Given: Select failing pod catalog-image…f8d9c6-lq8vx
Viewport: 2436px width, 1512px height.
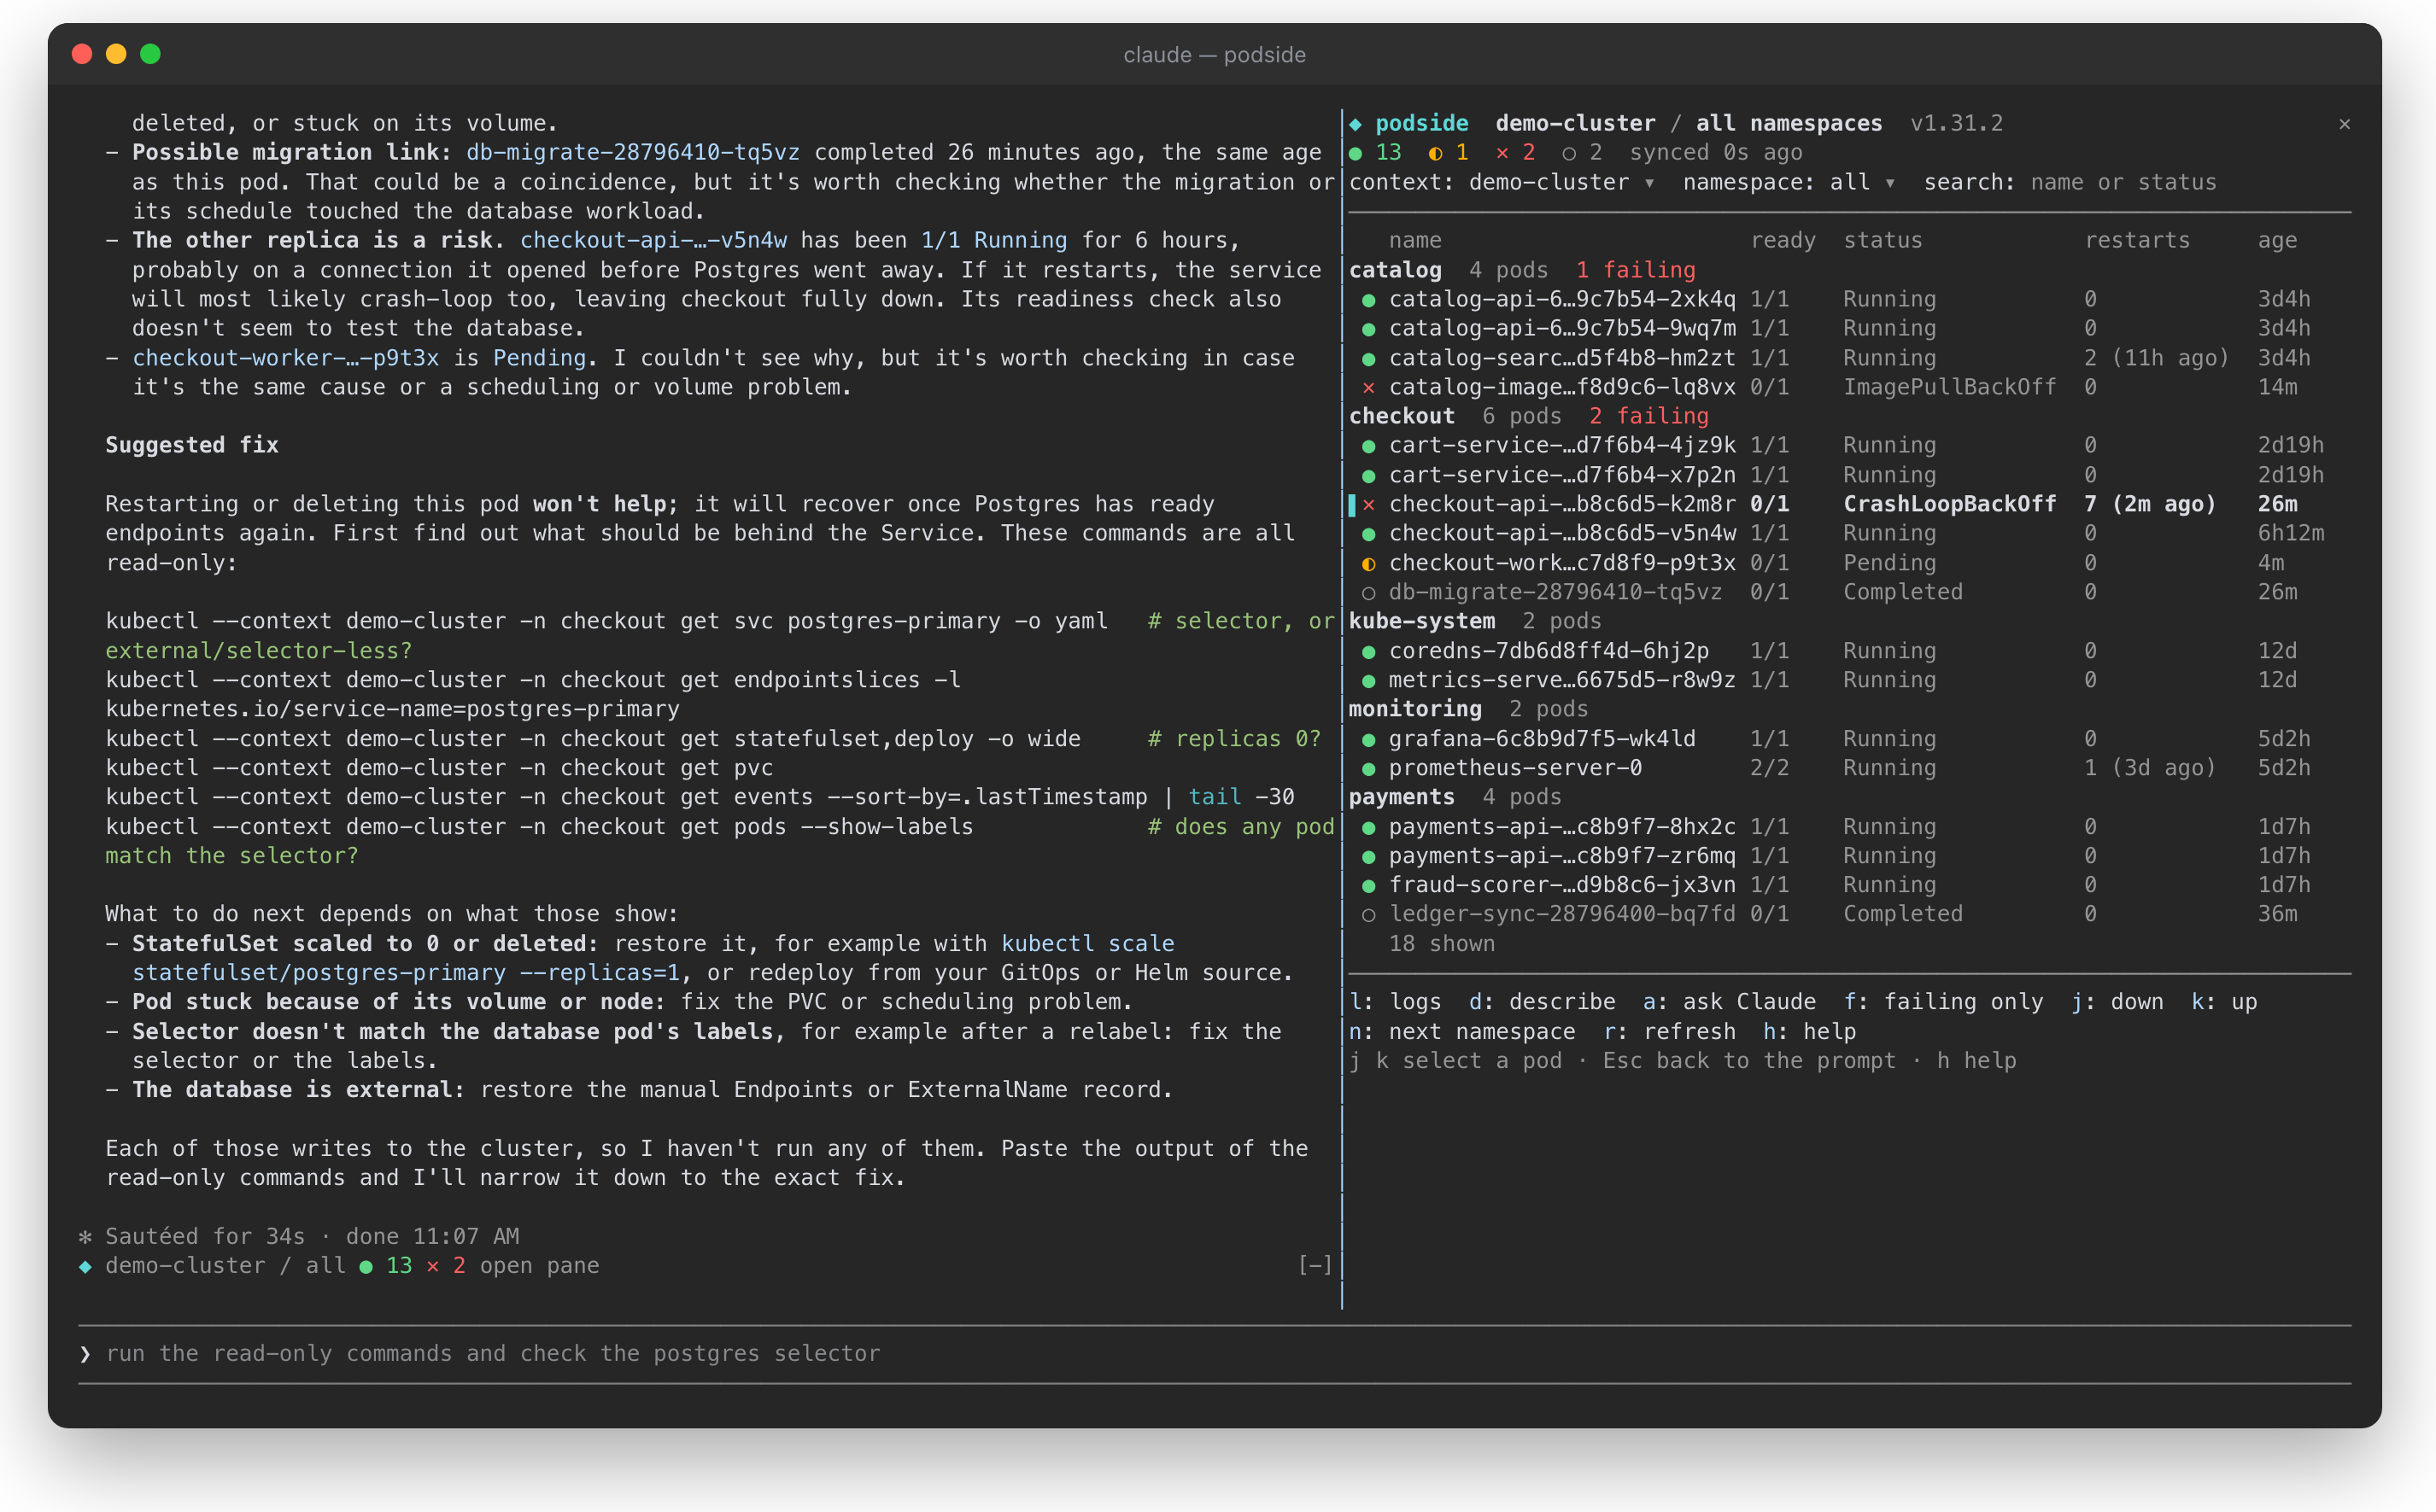Looking at the screenshot, I should pos(1848,387).
